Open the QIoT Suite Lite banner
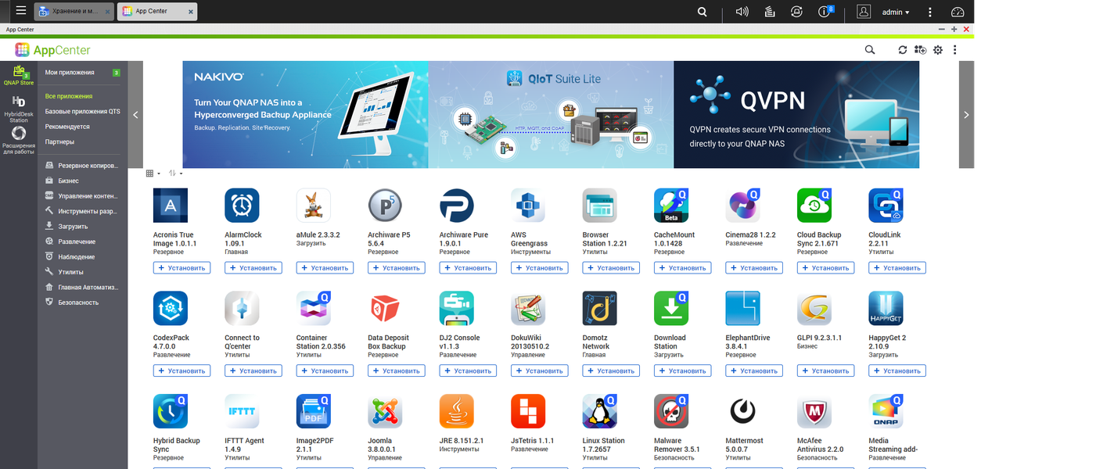The width and height of the screenshot is (1096, 469). (x=551, y=114)
